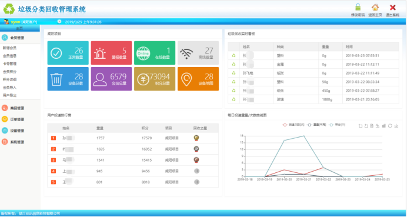
Task: Click the 回收之星 column header
Action: [200, 128]
